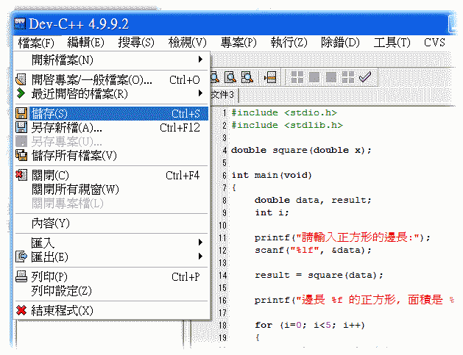The width and height of the screenshot is (463, 355).
Task: Click the 'double data, result;' line
Action: click(313, 200)
